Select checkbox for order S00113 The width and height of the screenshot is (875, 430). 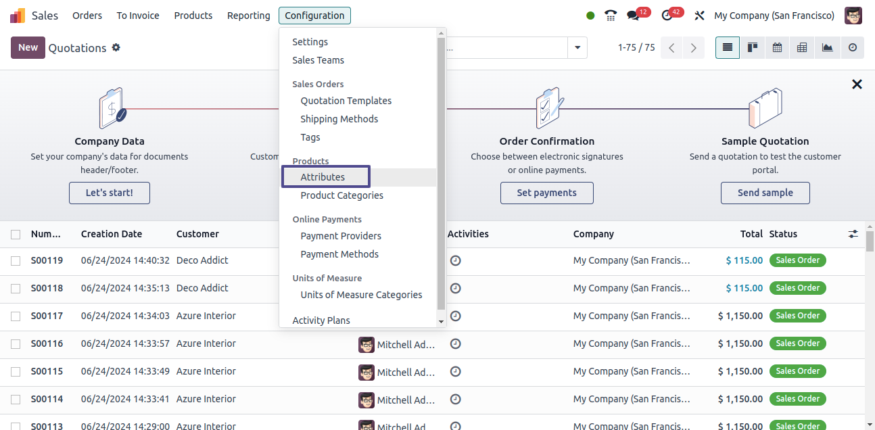tap(16, 426)
